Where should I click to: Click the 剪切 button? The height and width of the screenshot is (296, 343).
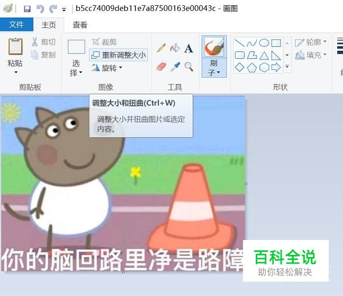tap(43, 42)
